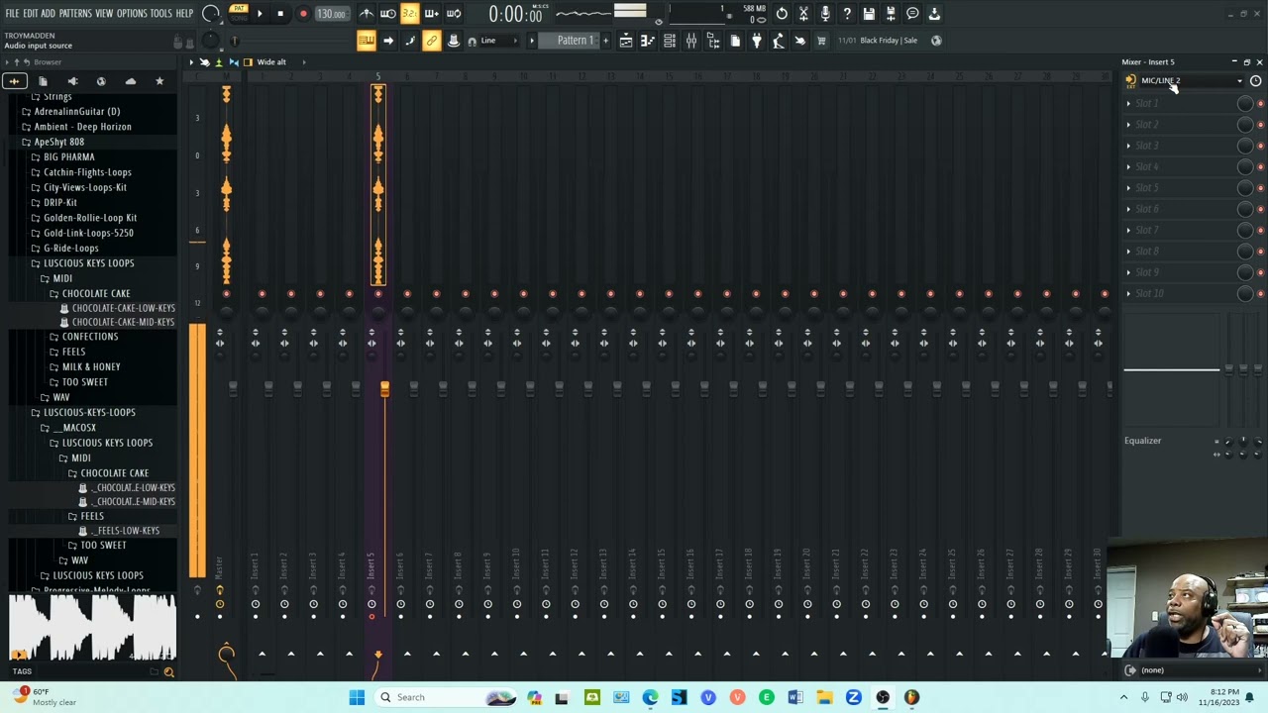Click the plus button next to Pattern 1
This screenshot has height=713, width=1268.
pos(605,41)
